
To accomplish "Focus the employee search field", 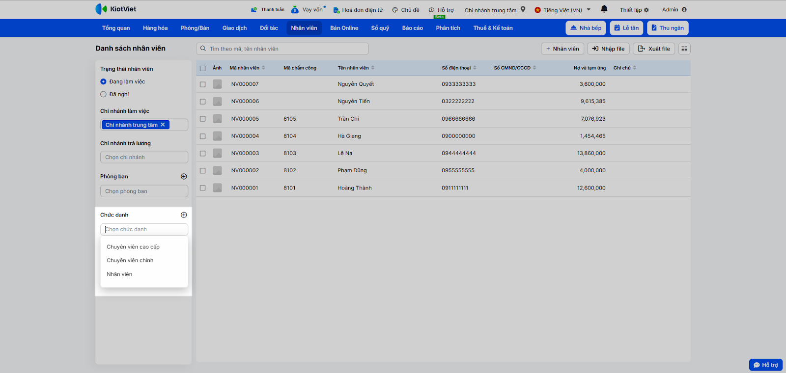I will point(282,49).
